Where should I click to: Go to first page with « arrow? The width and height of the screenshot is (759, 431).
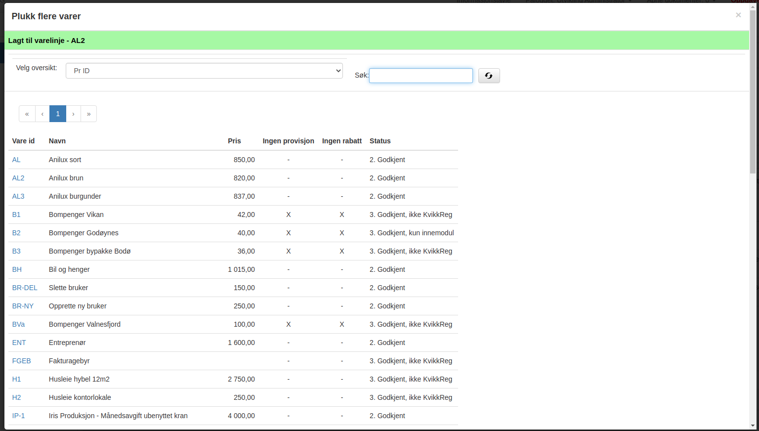tap(27, 114)
